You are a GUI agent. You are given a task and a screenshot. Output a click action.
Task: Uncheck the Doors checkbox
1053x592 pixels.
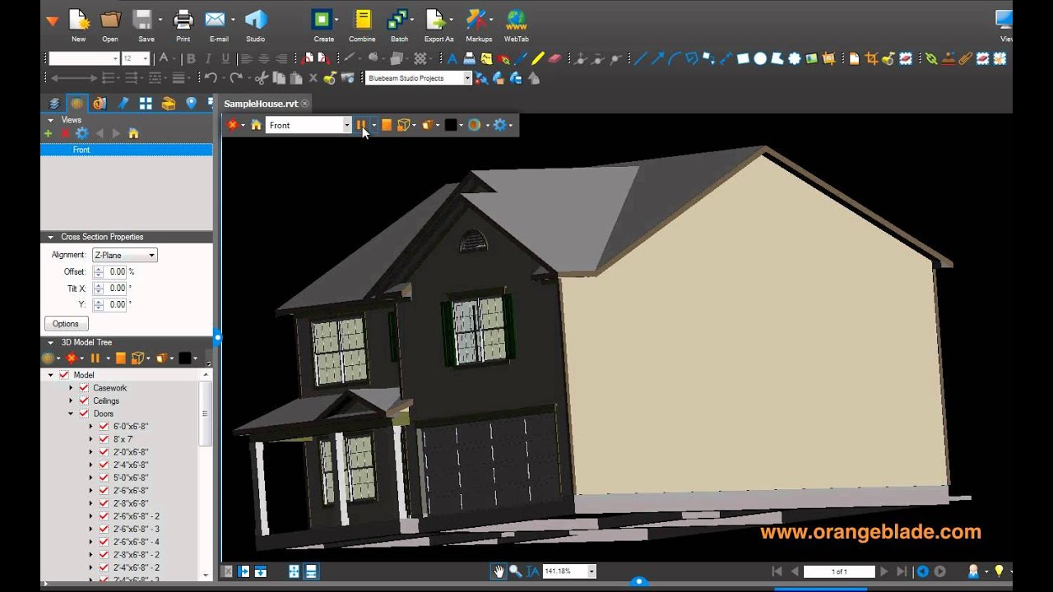pyautogui.click(x=84, y=414)
